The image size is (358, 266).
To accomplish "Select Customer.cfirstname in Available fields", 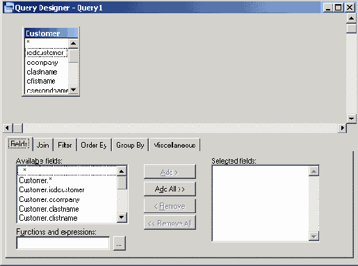I will coord(67,218).
